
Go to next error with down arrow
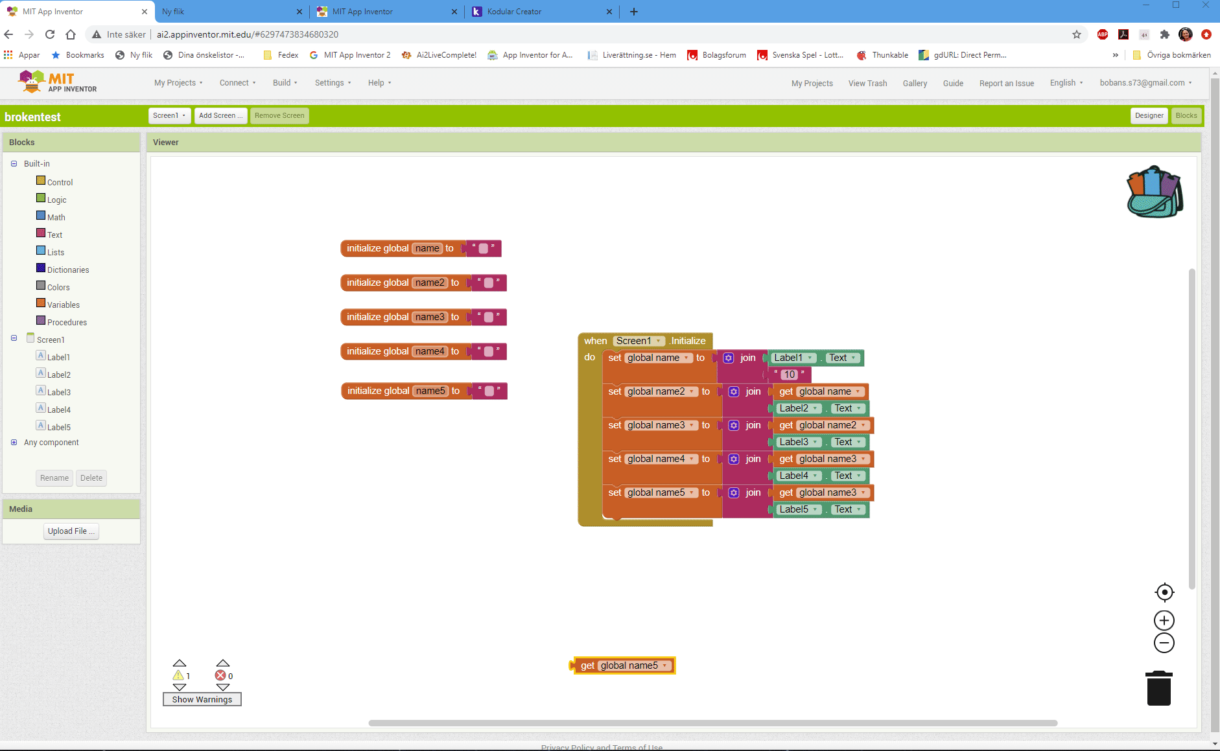(x=223, y=687)
